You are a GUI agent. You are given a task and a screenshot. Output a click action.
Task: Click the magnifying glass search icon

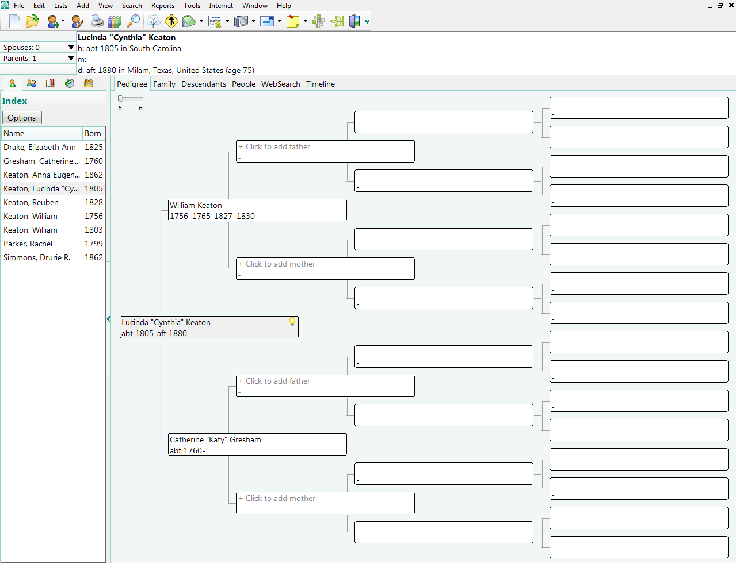tap(132, 21)
